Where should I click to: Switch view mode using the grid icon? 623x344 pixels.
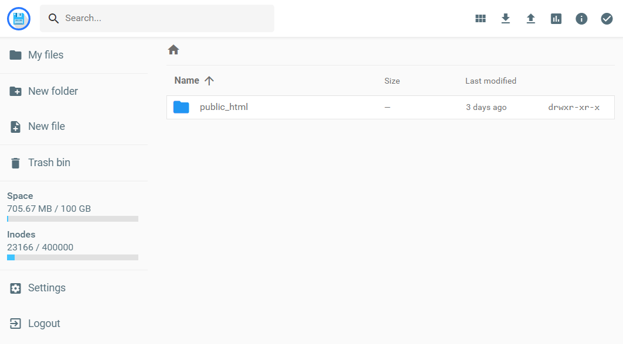pyautogui.click(x=481, y=19)
